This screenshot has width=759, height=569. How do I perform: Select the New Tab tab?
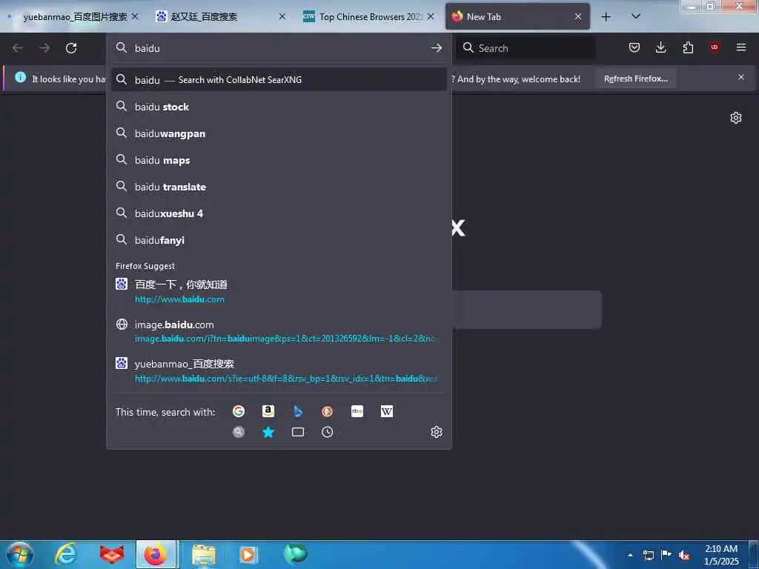point(517,16)
